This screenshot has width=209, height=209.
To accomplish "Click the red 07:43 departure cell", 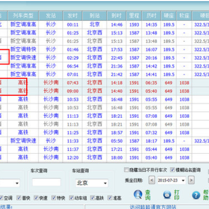I will coord(73,83).
